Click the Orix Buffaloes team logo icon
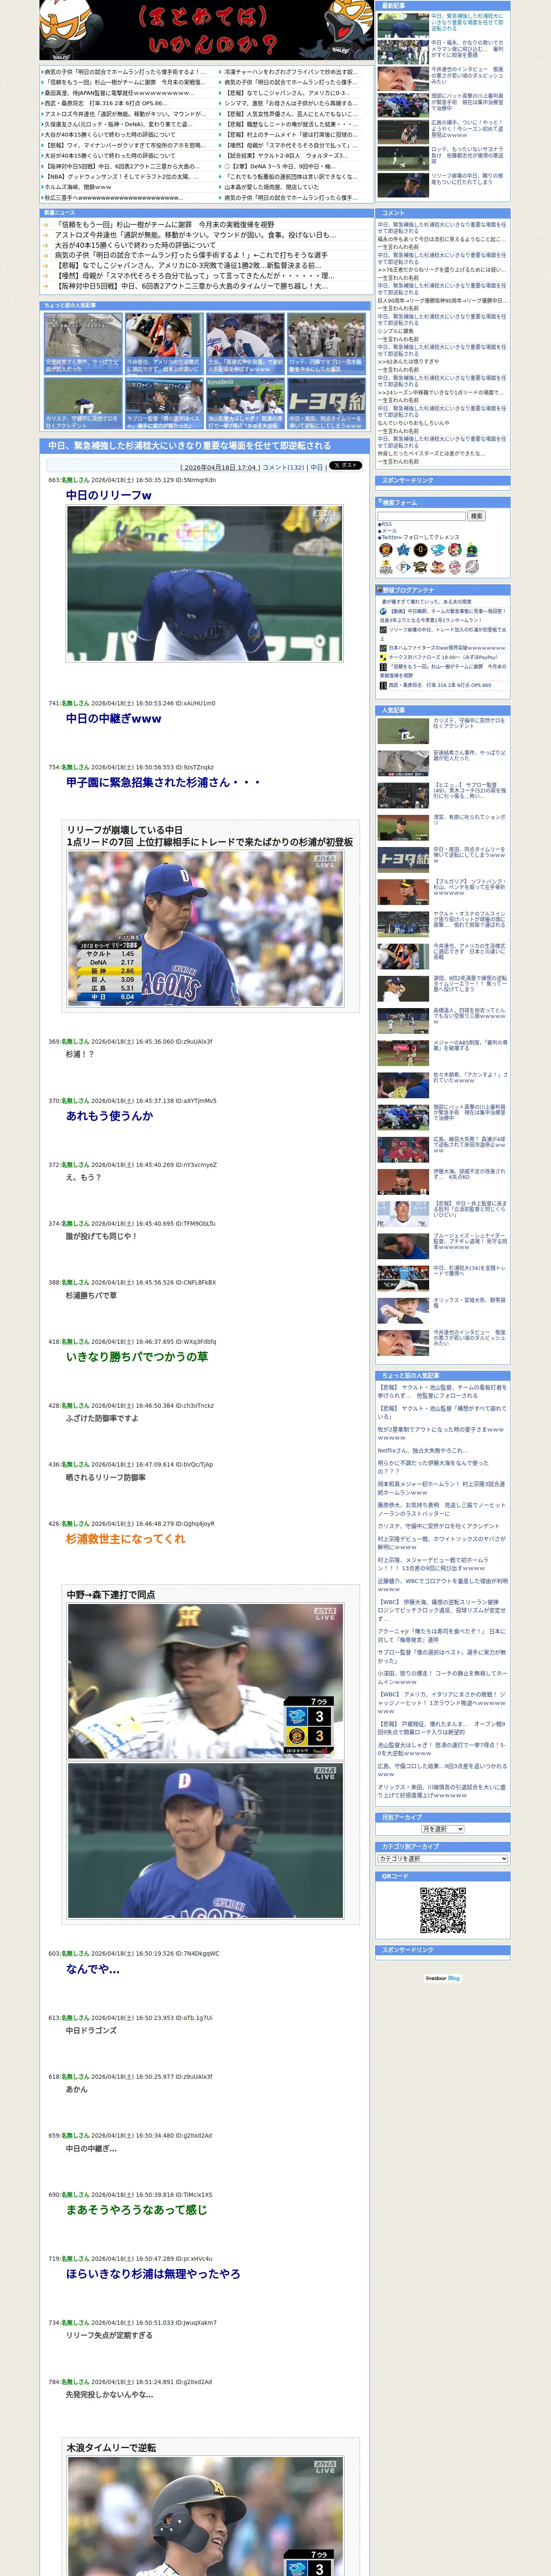 pyautogui.click(x=420, y=567)
